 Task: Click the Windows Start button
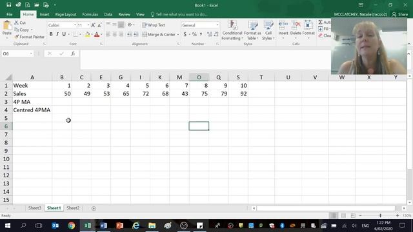[8, 226]
